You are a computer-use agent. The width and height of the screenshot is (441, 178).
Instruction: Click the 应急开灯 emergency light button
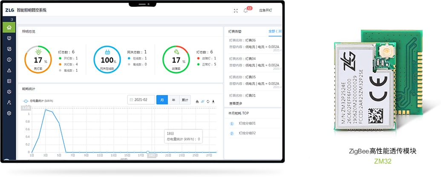coord(265,10)
